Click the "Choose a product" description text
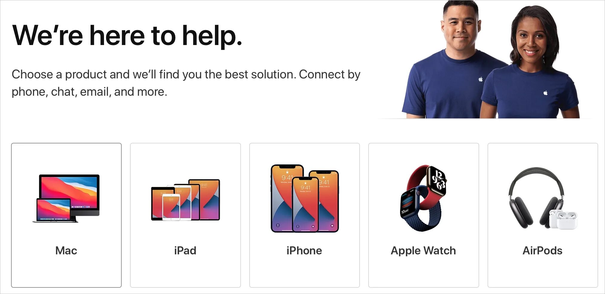Image resolution: width=605 pixels, height=294 pixels. (x=186, y=83)
